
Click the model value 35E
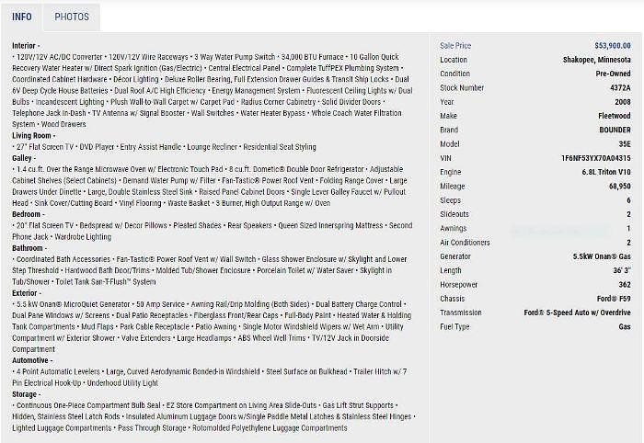click(x=624, y=144)
